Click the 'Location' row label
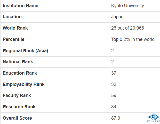 [12, 17]
